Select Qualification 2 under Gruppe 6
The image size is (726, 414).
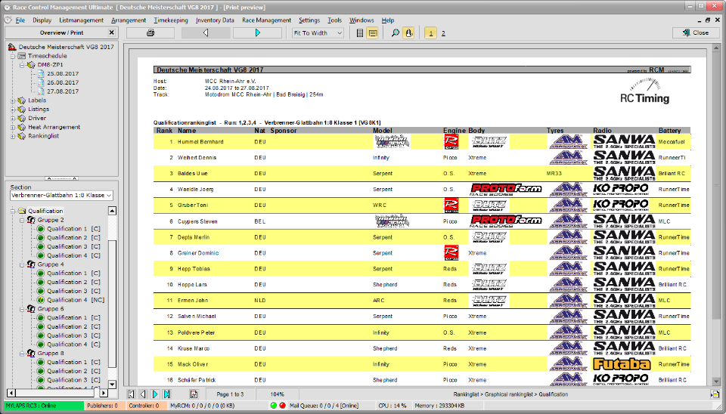pyautogui.click(x=73, y=326)
